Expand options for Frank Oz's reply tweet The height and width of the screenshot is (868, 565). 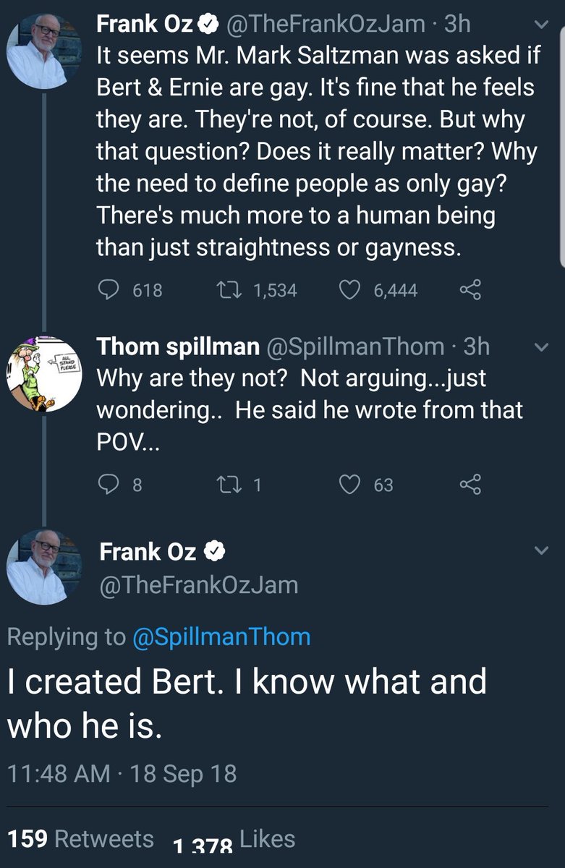point(540,552)
